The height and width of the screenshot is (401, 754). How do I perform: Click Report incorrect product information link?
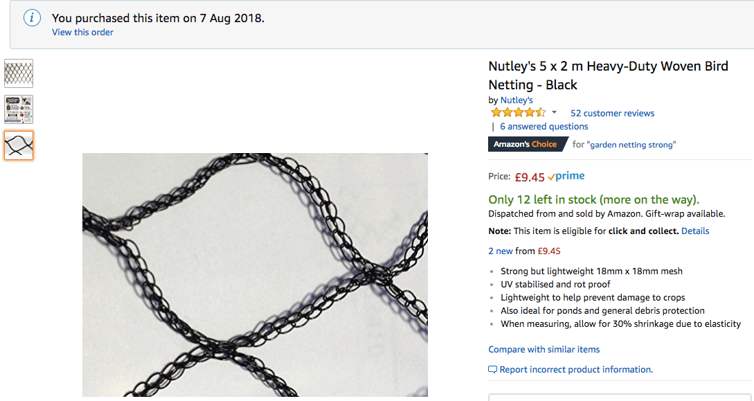[x=576, y=370]
